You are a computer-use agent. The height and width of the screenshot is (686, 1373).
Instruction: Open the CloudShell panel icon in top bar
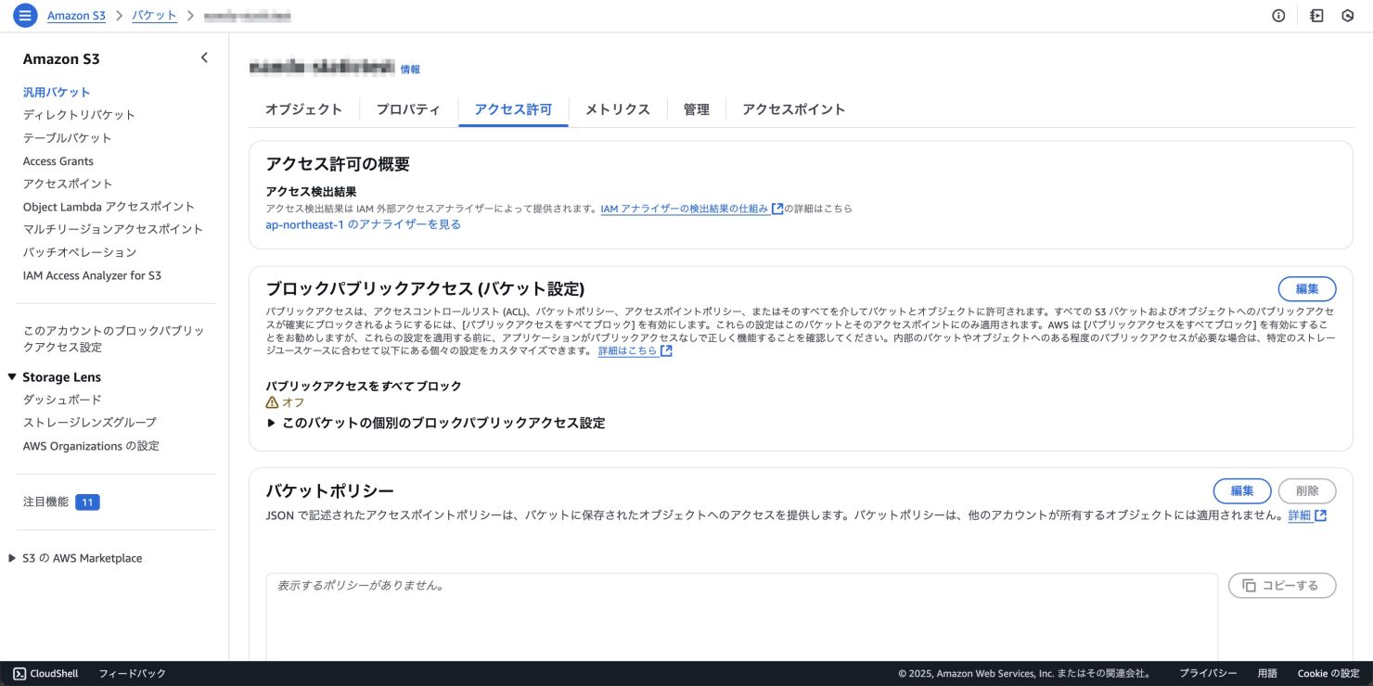pos(1316,16)
